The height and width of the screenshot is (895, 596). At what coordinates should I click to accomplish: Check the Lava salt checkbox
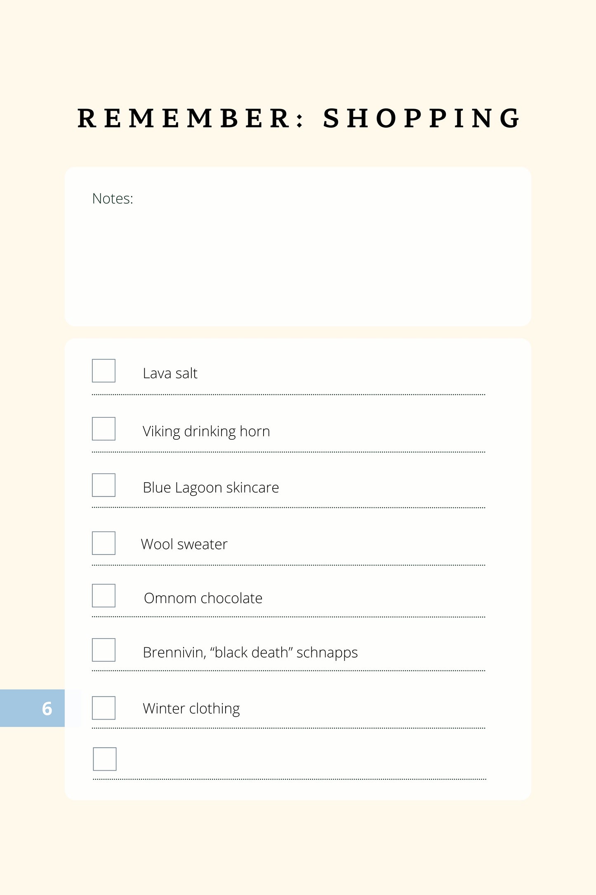(x=104, y=371)
